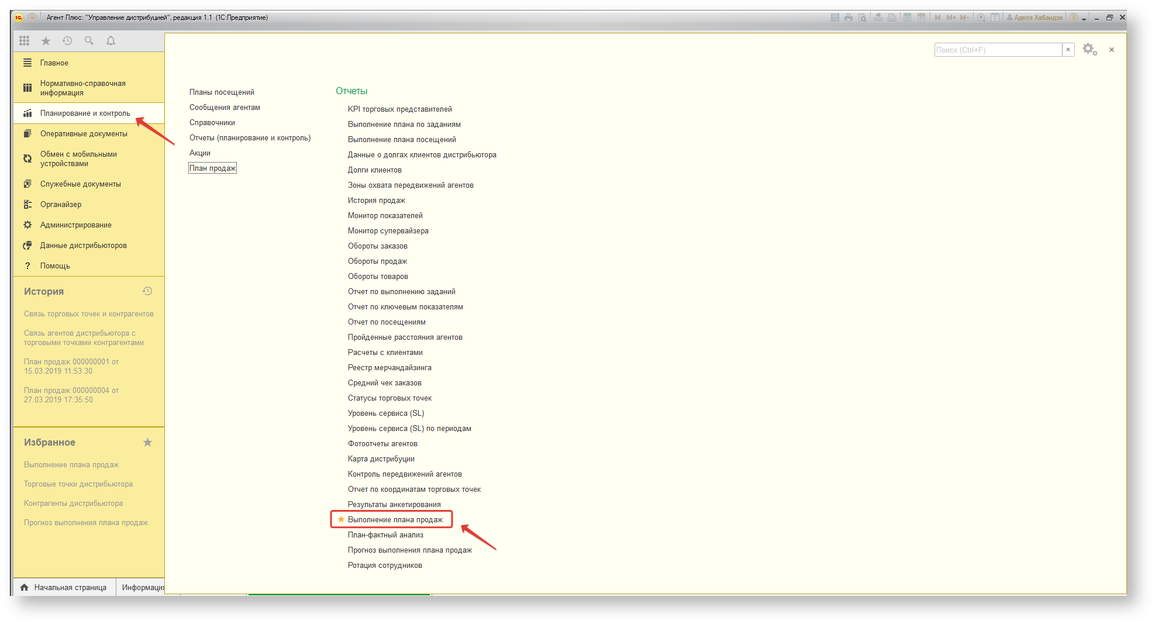Viewport: 1155px width, 624px height.
Task: Click the user name Аделя Хабаидзе
Action: [1038, 18]
